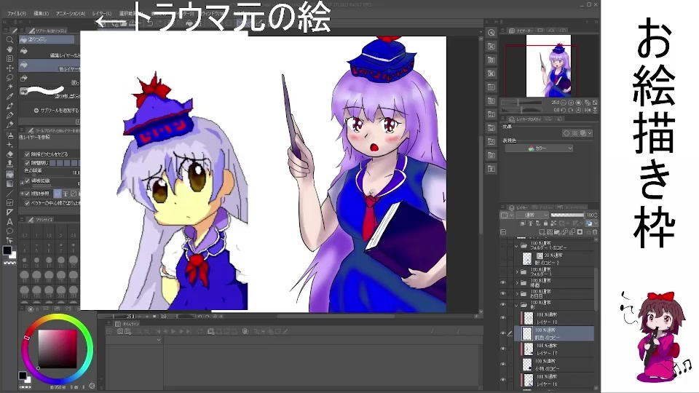Click Border effect icon in Layer Property

[566, 133]
